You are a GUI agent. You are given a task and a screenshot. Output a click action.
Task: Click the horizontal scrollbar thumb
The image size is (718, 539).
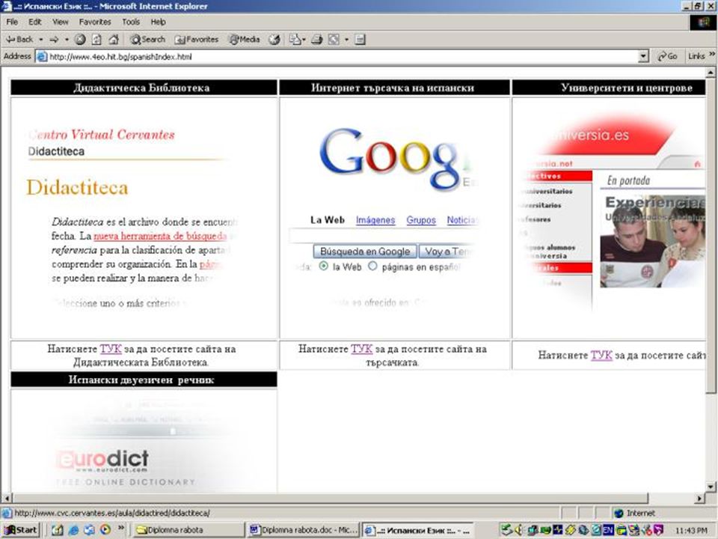pos(330,499)
